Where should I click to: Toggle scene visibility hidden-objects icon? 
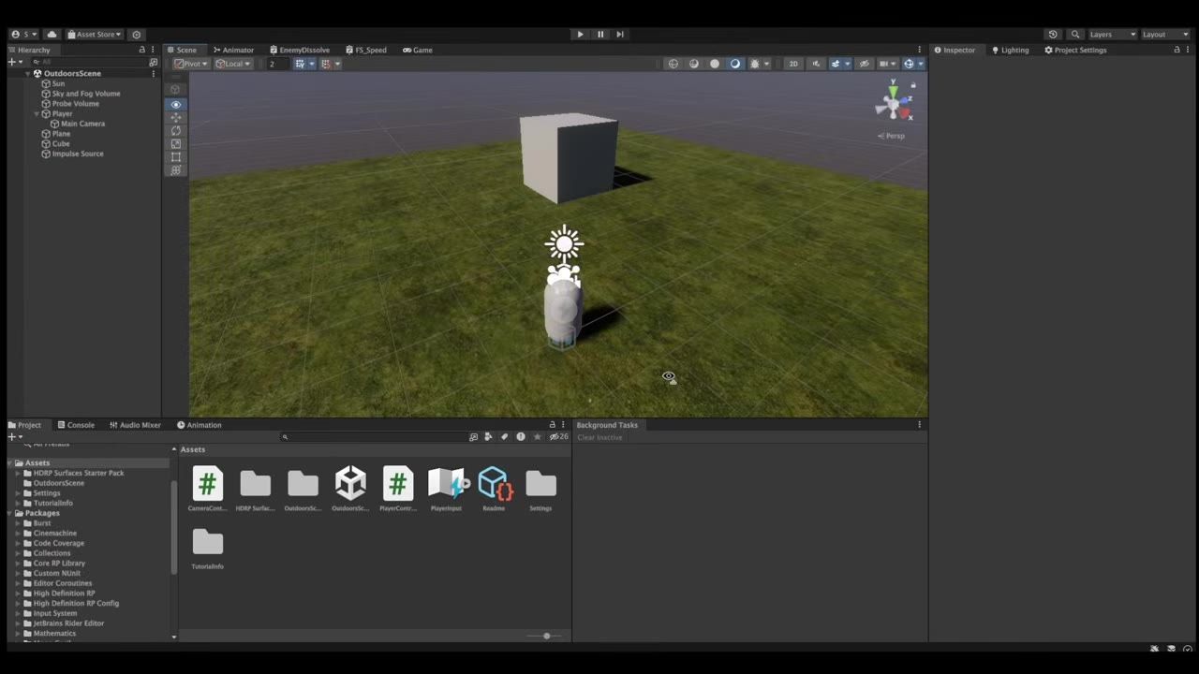[865, 64]
